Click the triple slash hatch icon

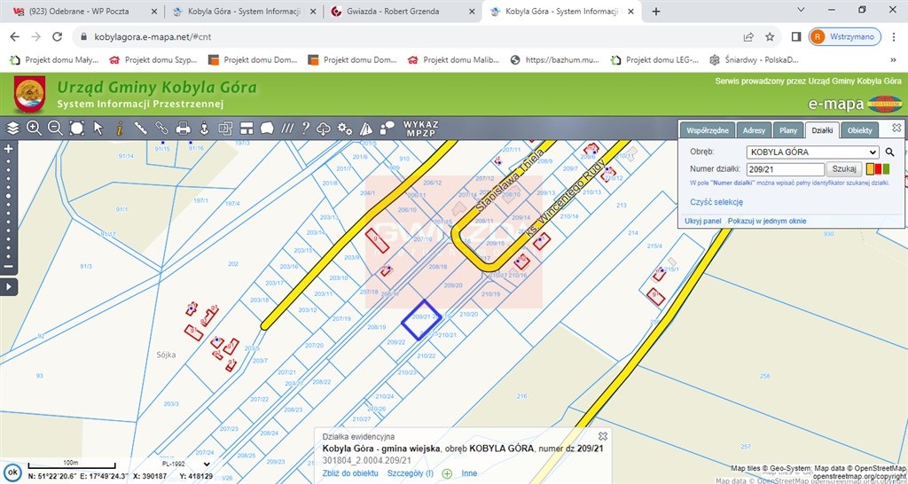click(x=287, y=129)
